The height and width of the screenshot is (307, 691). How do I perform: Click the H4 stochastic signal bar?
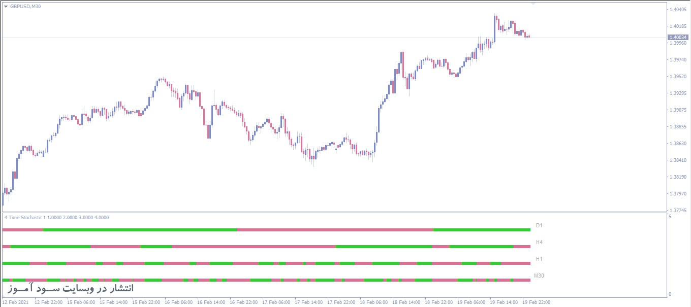(x=266, y=247)
